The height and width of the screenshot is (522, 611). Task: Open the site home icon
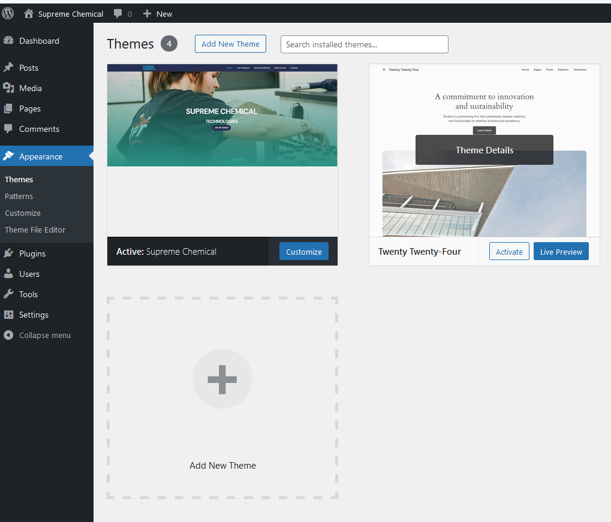[28, 13]
